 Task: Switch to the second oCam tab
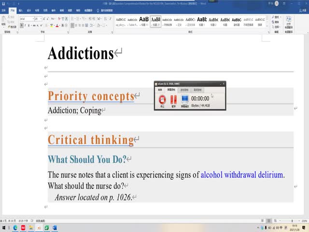[171, 90]
